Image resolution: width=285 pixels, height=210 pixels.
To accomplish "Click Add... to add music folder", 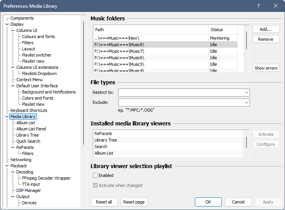I will [x=266, y=29].
